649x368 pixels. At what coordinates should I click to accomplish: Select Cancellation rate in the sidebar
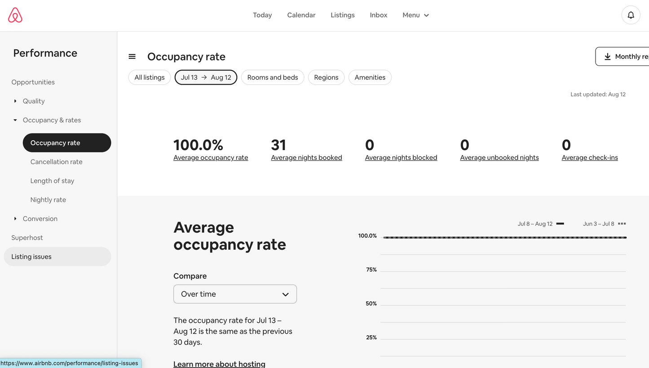tap(56, 162)
